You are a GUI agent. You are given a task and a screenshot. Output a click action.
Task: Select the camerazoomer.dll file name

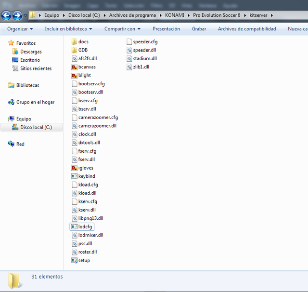pos(97,126)
